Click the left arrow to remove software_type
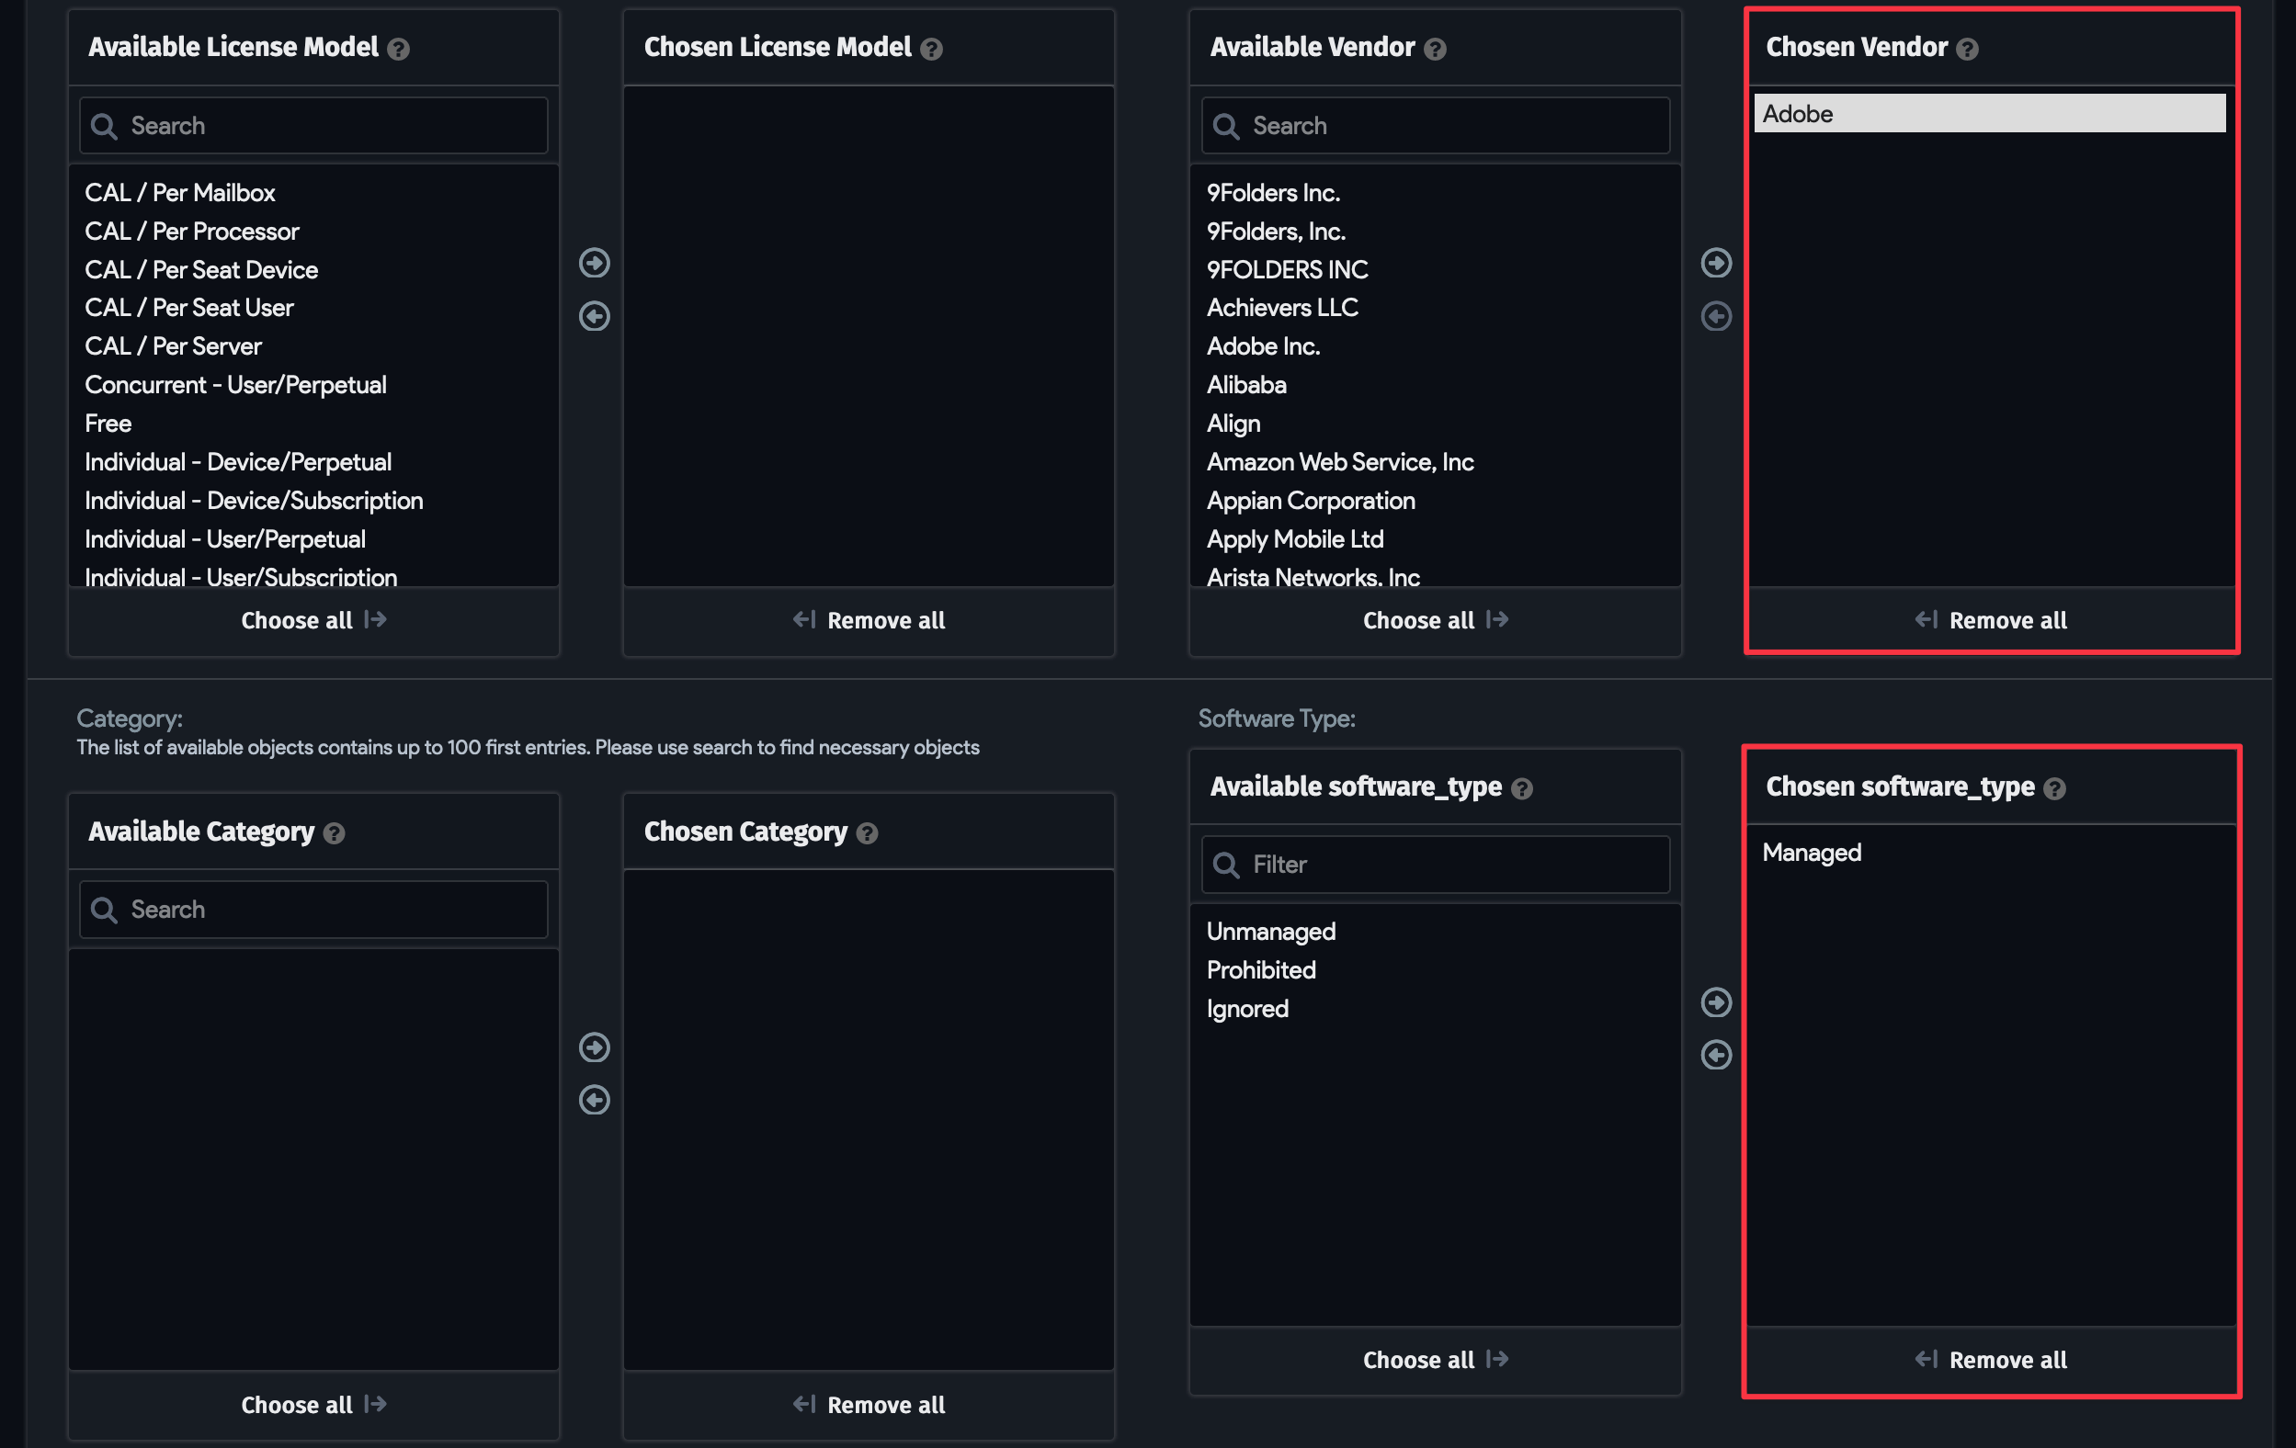Screen dimensions: 2296x1448 coord(1716,1055)
